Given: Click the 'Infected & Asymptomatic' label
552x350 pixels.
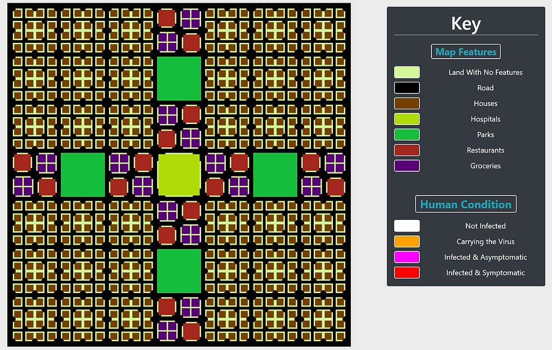Looking at the screenshot, I should [486, 257].
